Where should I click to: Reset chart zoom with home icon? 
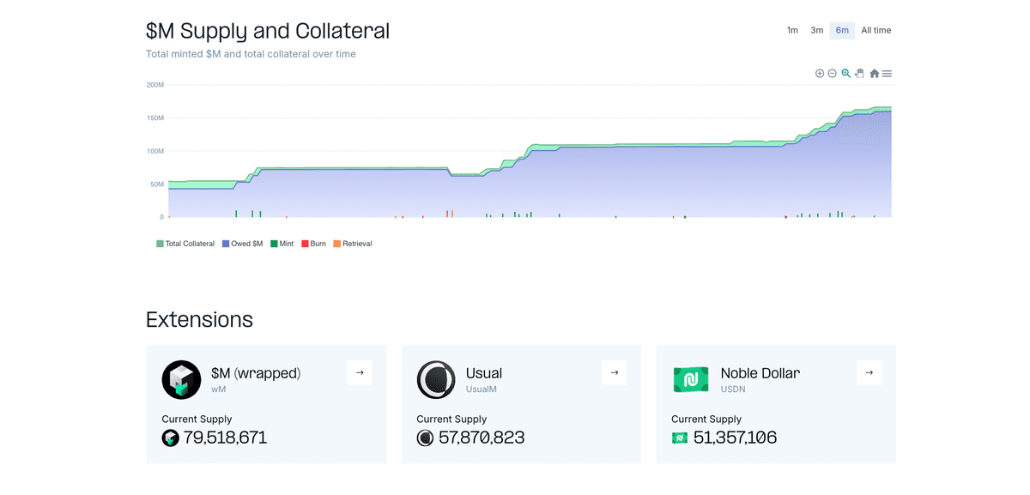874,74
